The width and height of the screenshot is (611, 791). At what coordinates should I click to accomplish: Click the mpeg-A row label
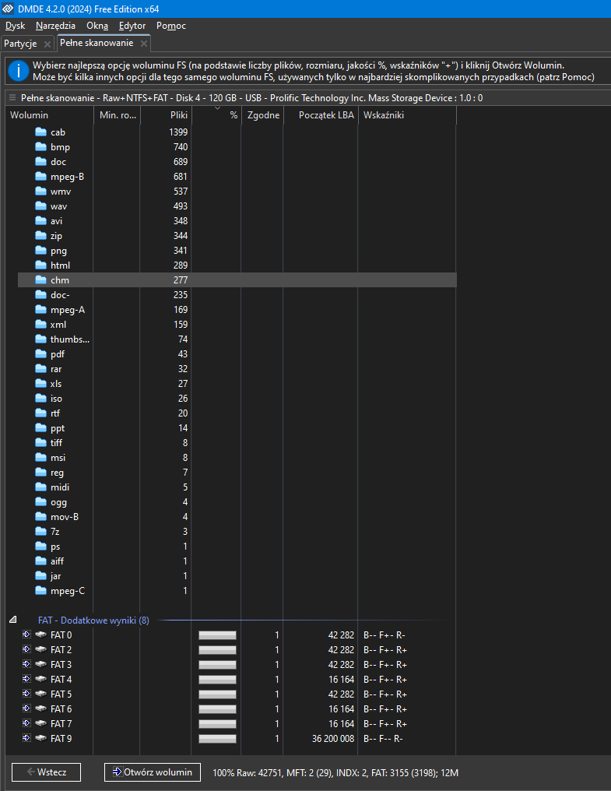[68, 310]
